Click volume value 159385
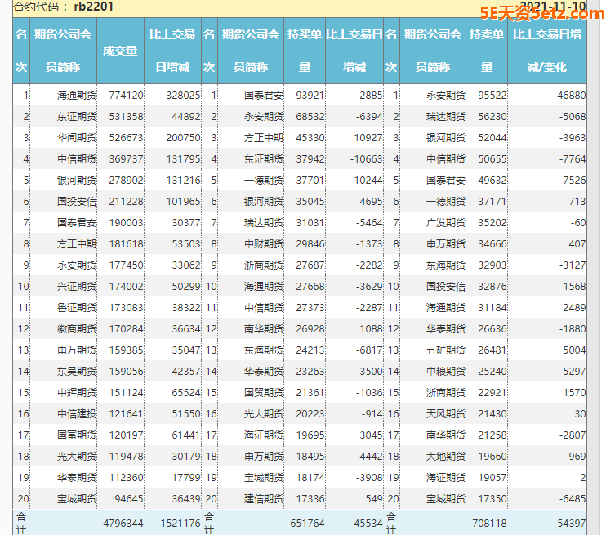 coord(126,350)
